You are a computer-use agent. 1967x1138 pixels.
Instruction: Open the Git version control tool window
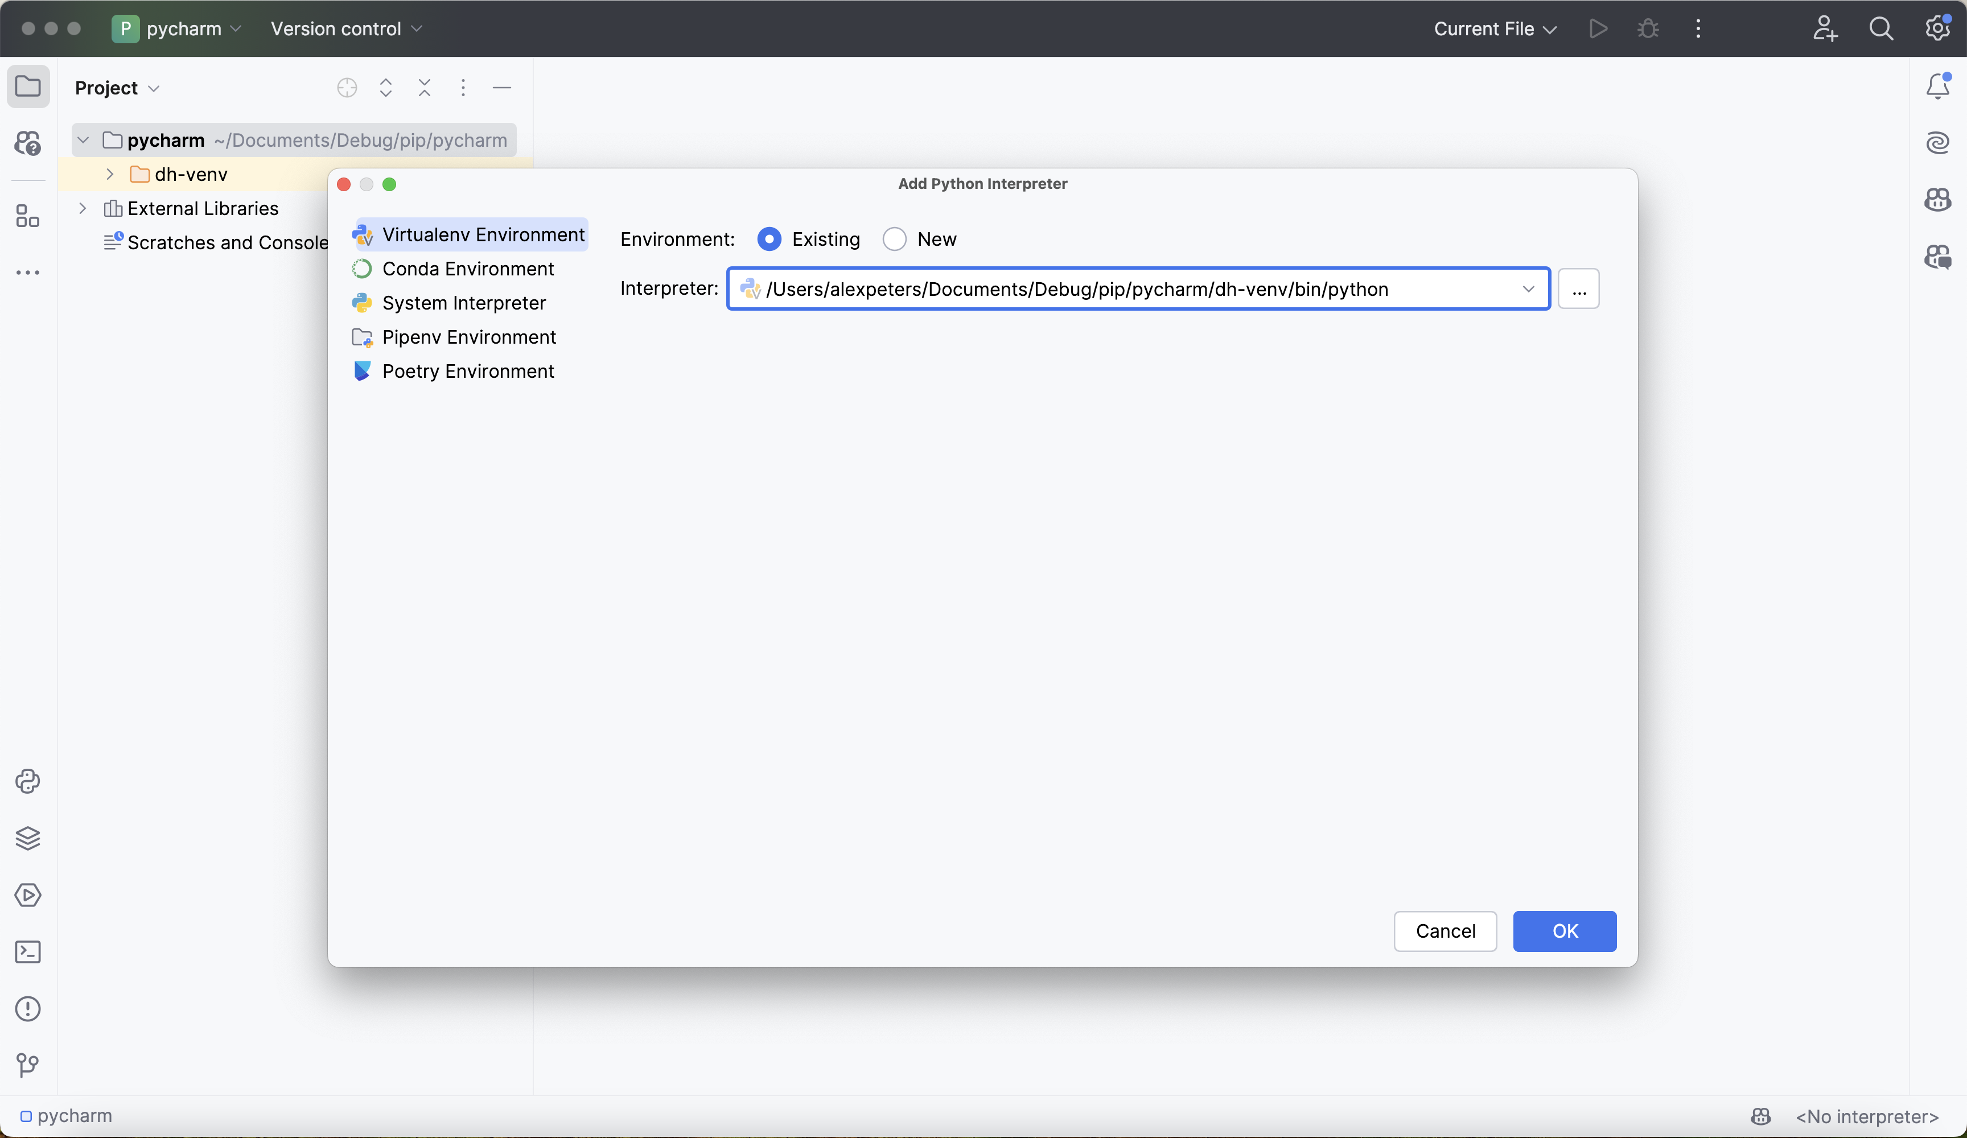point(27,1065)
